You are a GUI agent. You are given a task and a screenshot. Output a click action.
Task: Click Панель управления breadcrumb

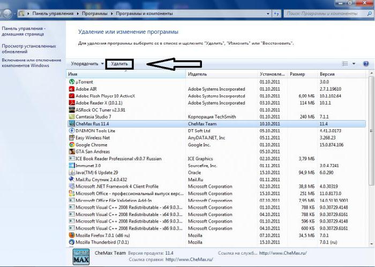pyautogui.click(x=53, y=13)
